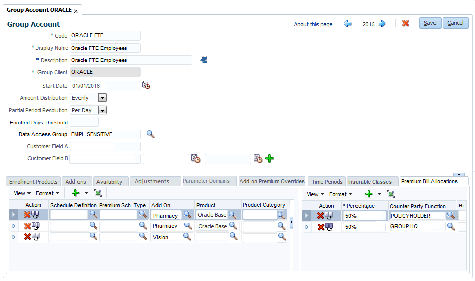
Task: Search for Data Access Group with magnifier
Action: (150, 134)
